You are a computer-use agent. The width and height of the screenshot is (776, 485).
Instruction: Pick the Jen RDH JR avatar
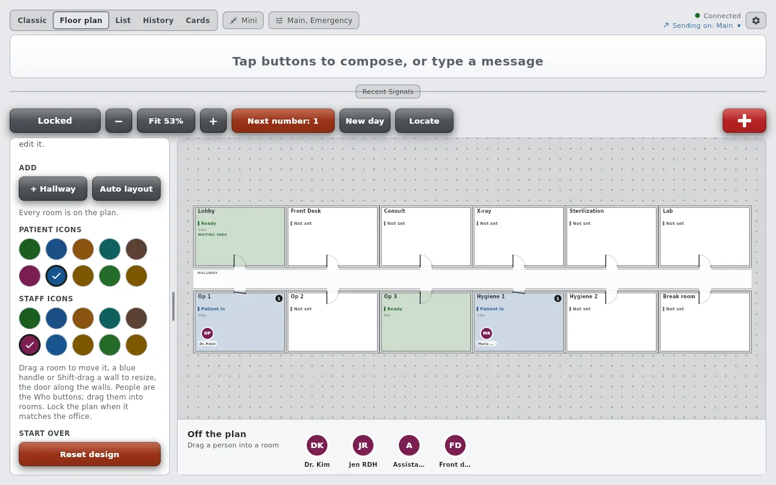363,445
